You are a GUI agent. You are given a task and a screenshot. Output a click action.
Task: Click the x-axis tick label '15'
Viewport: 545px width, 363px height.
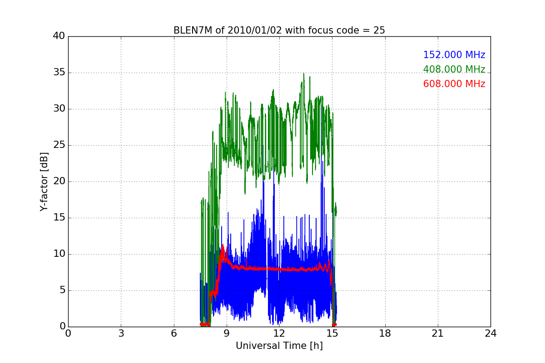332,334
